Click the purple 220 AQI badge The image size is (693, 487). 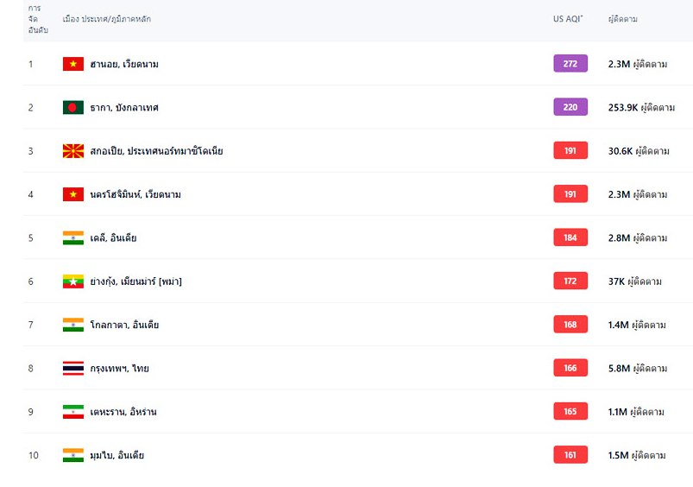570,107
